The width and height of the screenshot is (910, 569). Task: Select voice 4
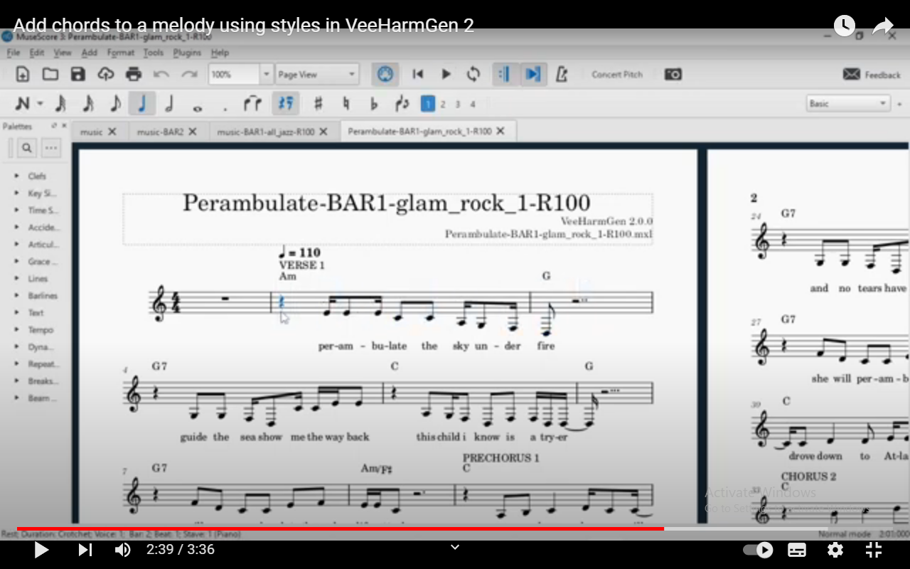pos(473,104)
